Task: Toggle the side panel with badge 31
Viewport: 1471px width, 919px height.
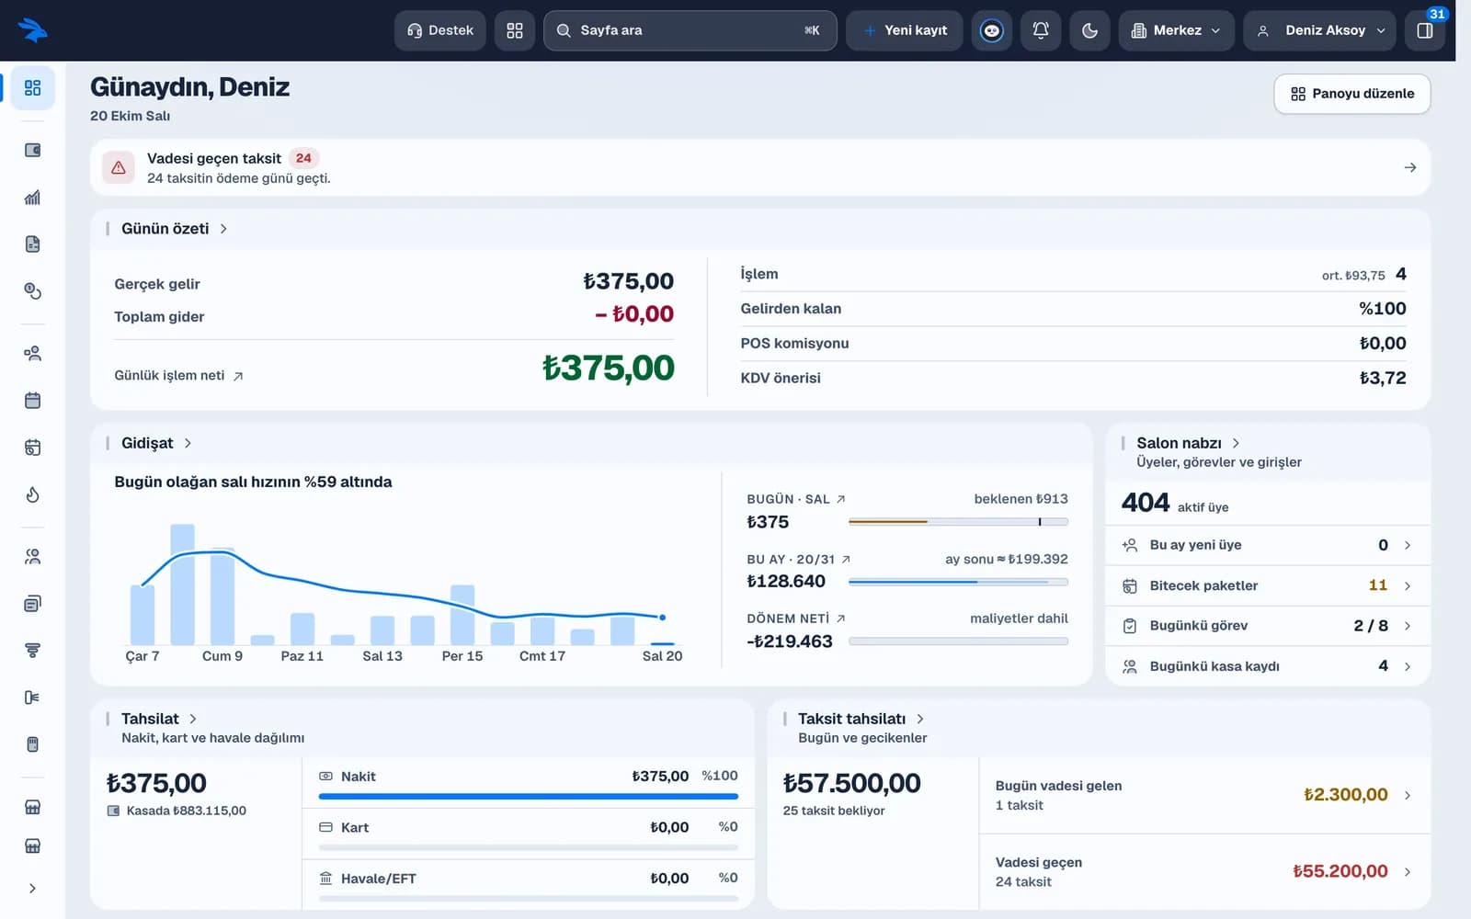Action: 1425,30
